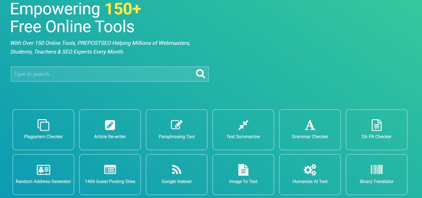Open the Grammar Checker label

point(310,137)
